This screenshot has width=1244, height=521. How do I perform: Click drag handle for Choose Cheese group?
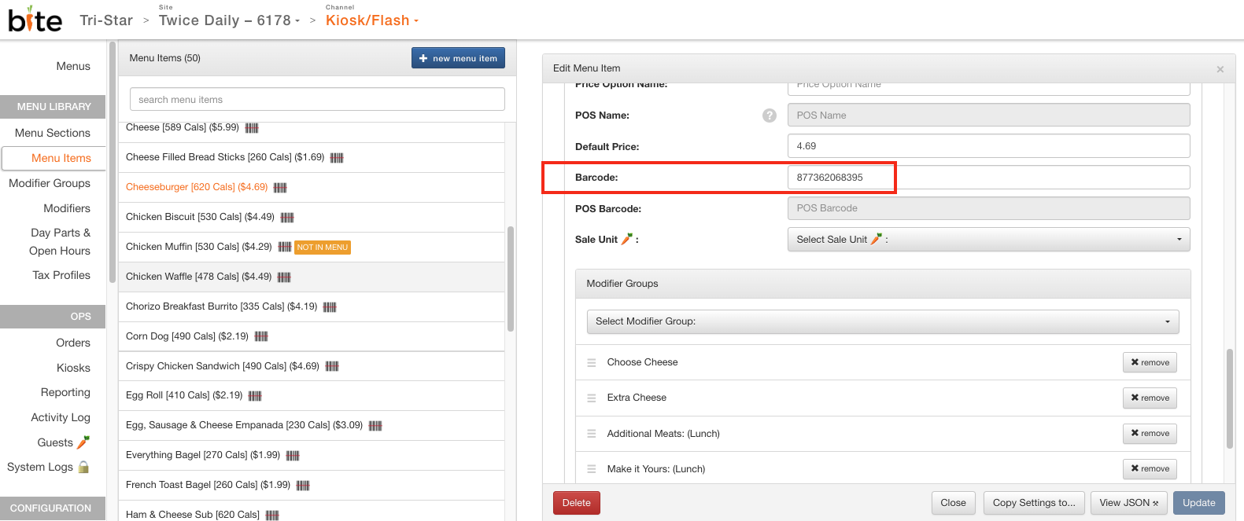click(592, 363)
